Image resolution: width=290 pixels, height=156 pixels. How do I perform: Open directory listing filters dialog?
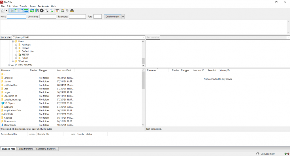click(57, 10)
